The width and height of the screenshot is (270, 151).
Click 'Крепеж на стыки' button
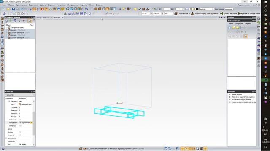pos(229,13)
